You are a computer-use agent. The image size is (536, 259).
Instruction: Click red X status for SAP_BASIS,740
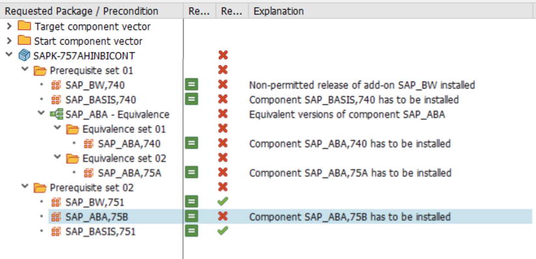[223, 99]
